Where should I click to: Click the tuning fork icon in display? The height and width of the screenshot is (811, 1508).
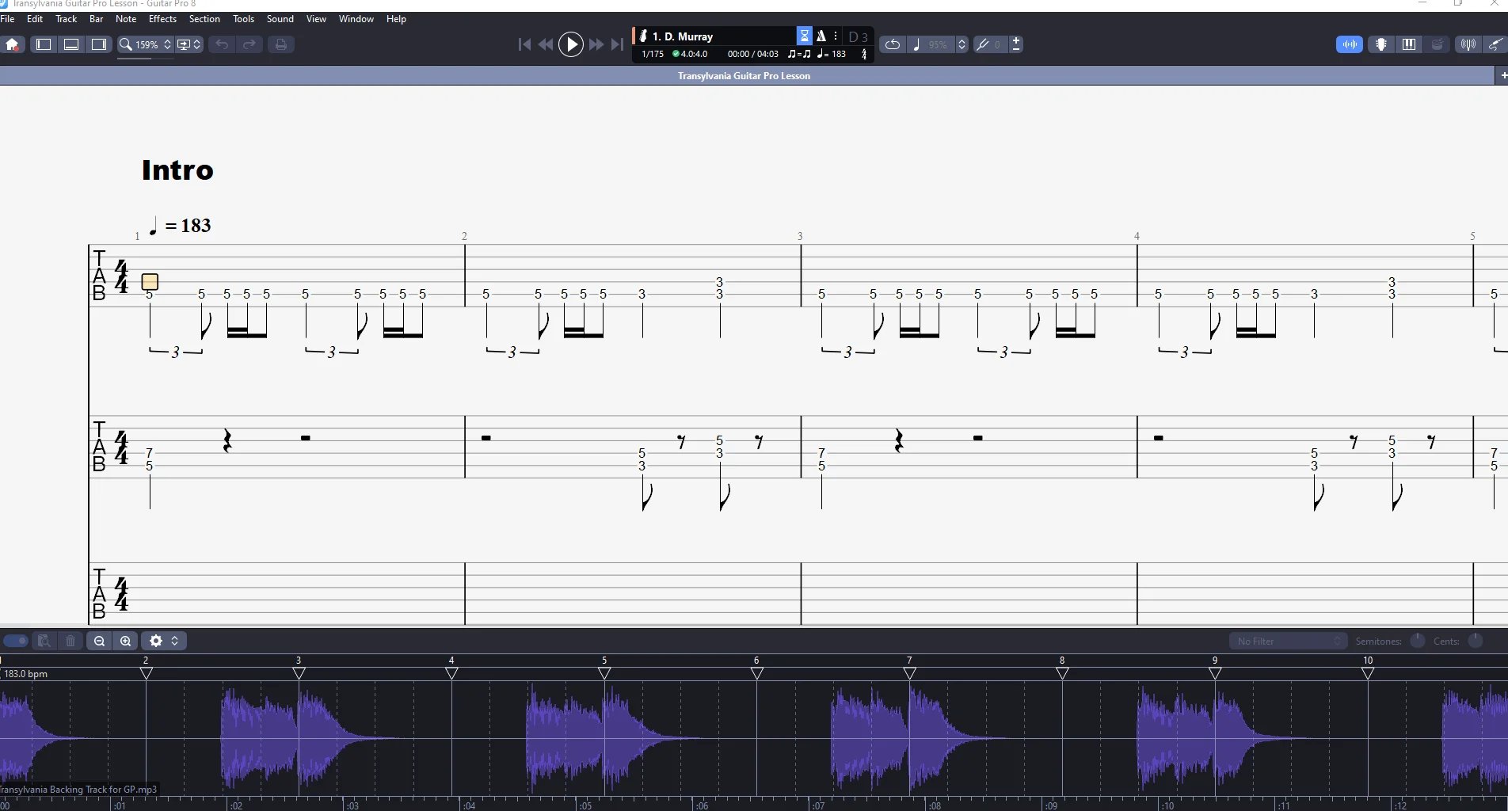click(864, 54)
